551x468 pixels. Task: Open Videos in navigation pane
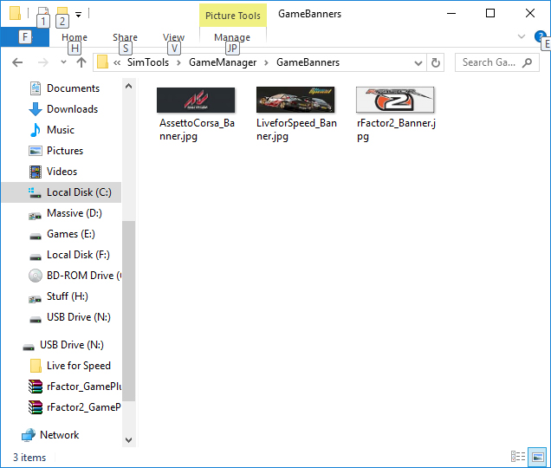click(x=62, y=172)
